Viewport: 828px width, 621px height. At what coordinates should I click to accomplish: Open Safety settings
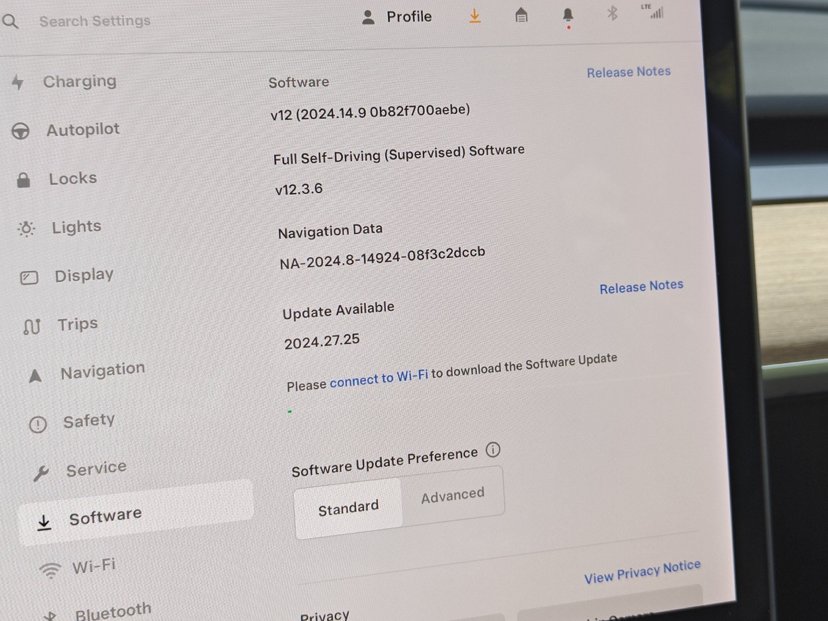pyautogui.click(x=89, y=421)
